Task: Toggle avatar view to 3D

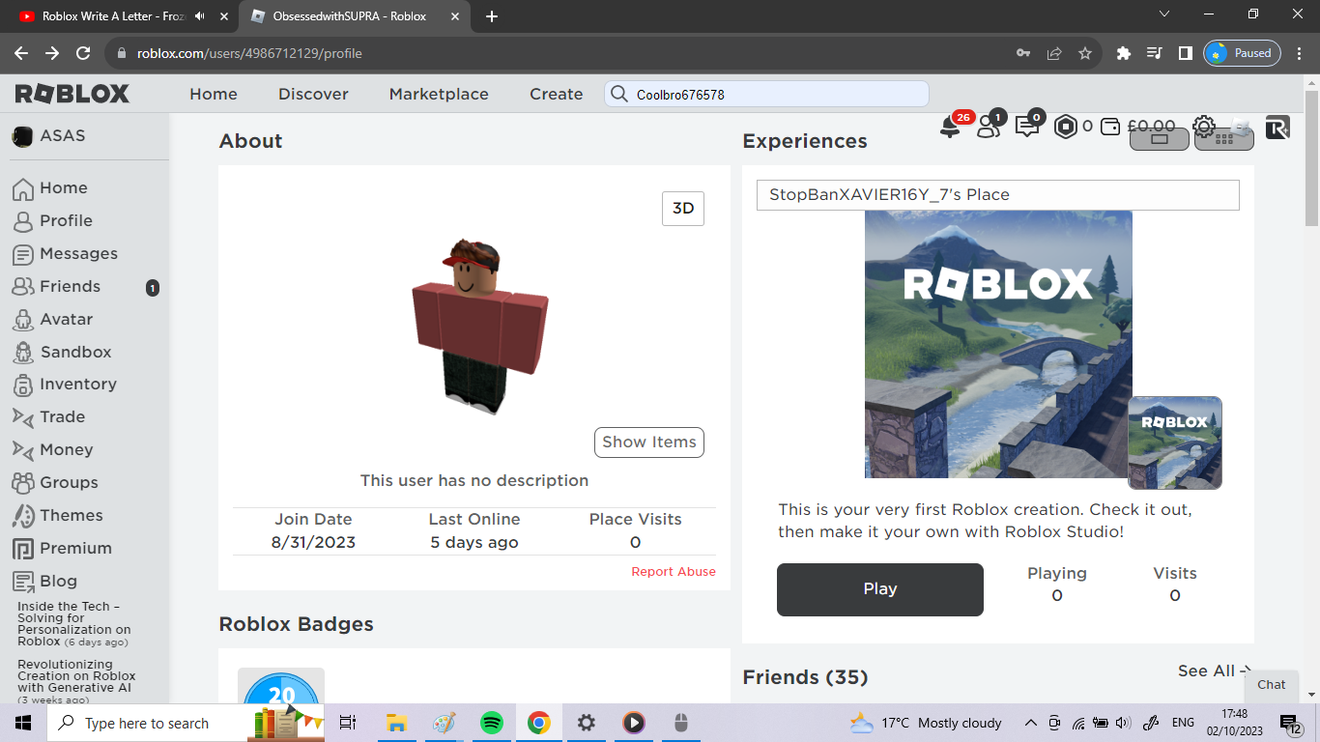Action: pos(683,209)
